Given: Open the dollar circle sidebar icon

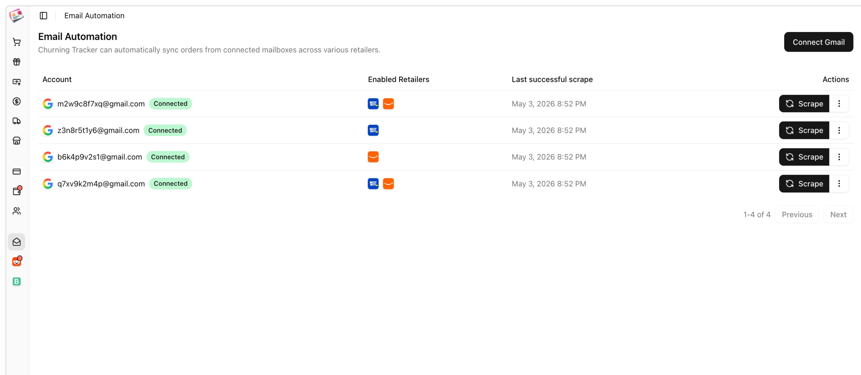Looking at the screenshot, I should (17, 101).
